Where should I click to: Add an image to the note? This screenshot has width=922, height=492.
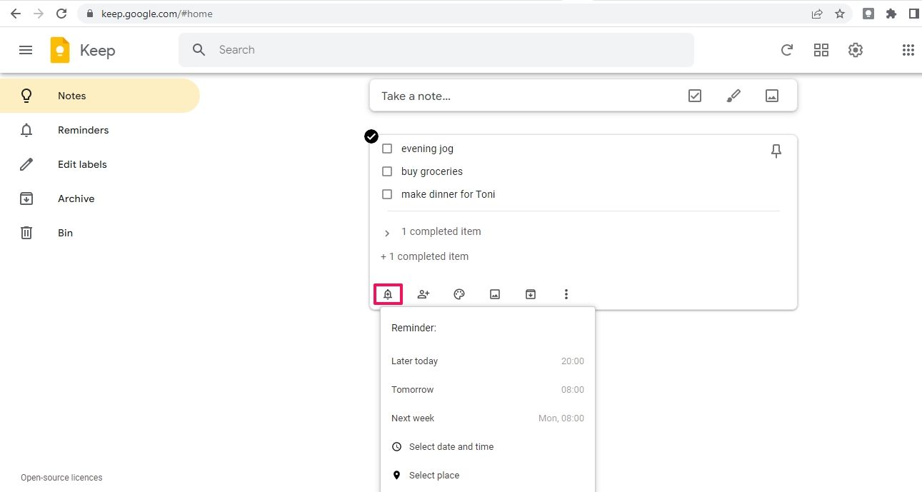coord(495,294)
